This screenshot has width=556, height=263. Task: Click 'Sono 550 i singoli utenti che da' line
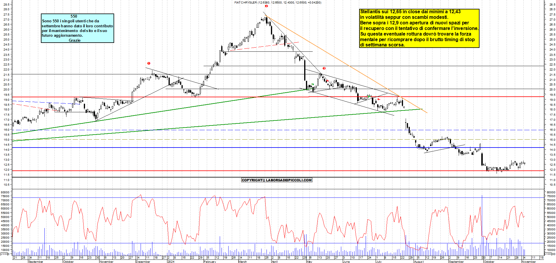[71, 21]
